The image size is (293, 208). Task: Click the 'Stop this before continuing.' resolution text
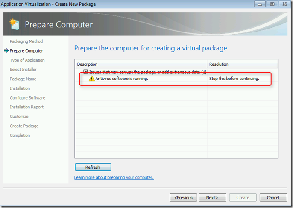click(234, 79)
